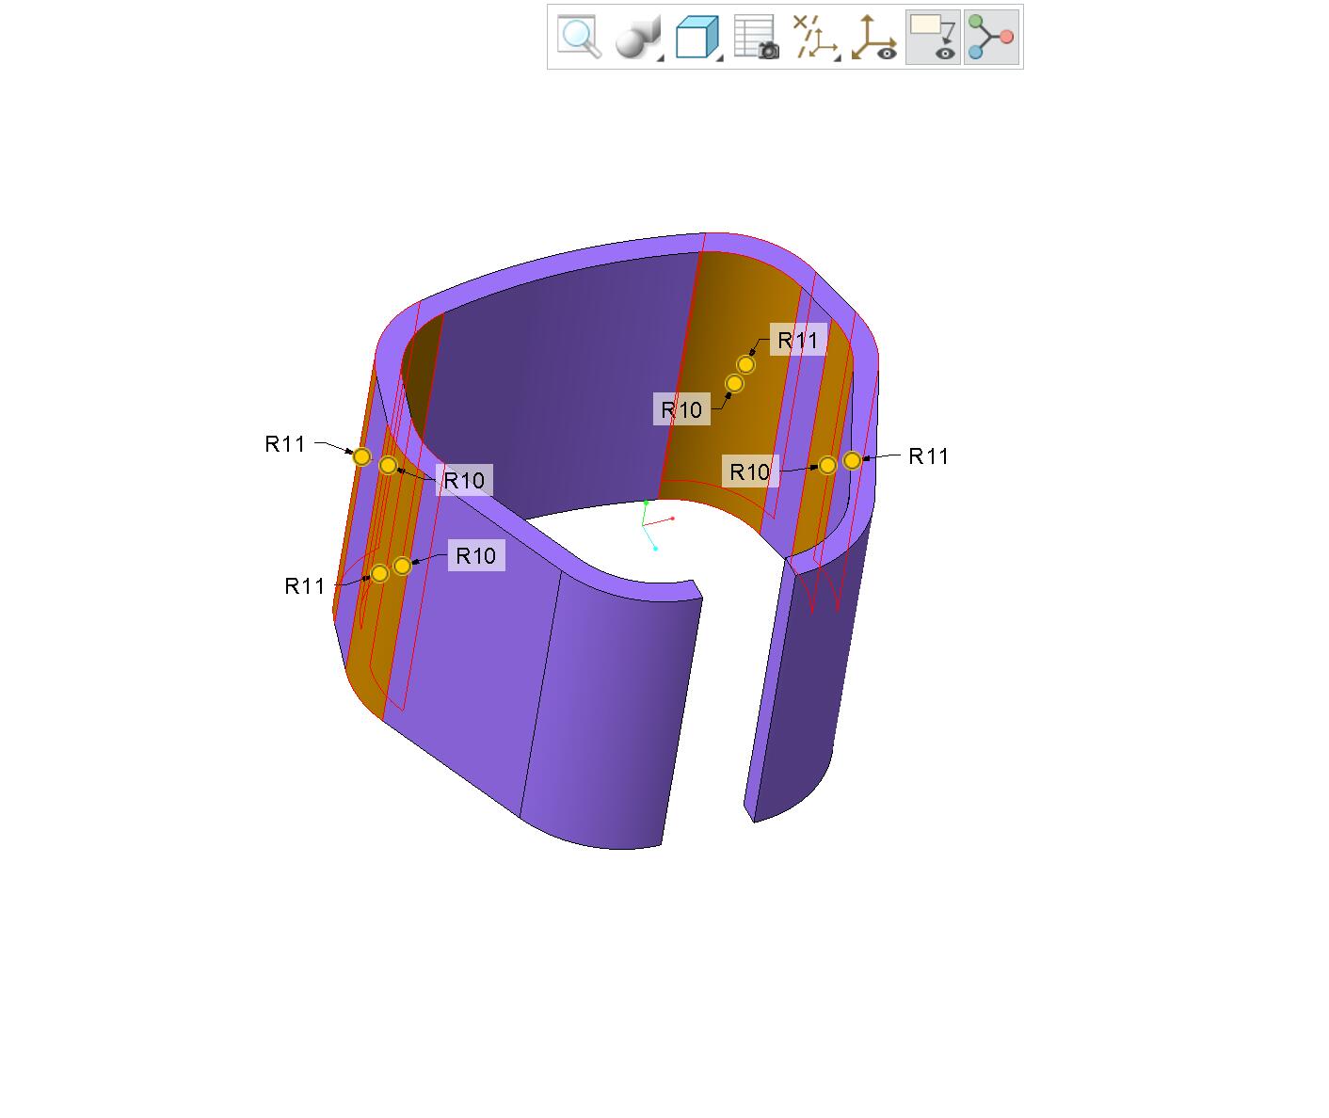
Task: Click the yellow dot by the right-side R10
Action: (x=827, y=465)
